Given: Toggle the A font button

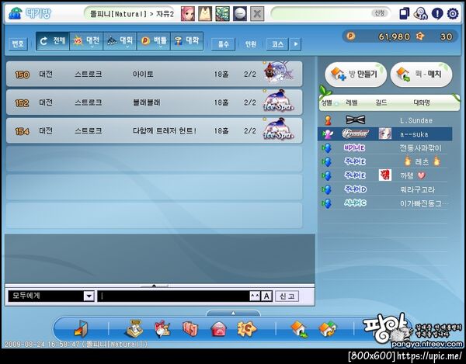Looking at the screenshot, I should pyautogui.click(x=266, y=296).
